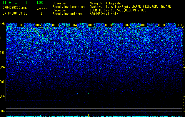Click the yellow meteor tick under 0305

coord(88,115)
